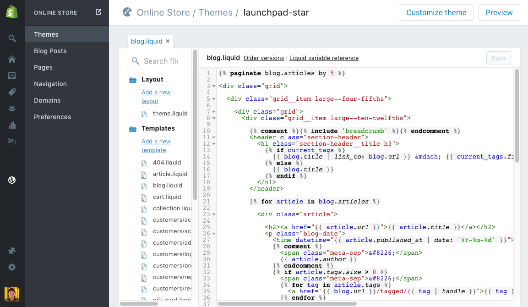
Task: Collapse code fold arrow at line 7
Action: [214, 112]
